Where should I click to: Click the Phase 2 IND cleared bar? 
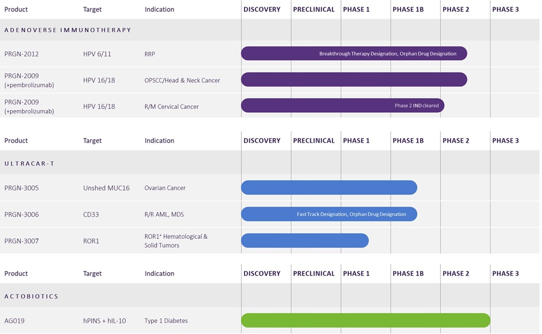click(342, 106)
